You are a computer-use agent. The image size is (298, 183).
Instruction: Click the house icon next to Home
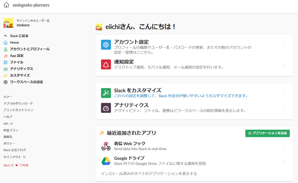5,42
